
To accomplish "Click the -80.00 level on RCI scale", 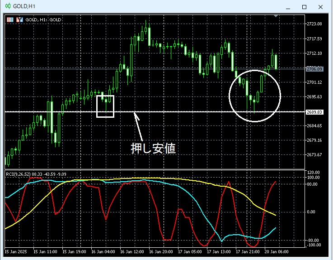I will pos(313,241).
